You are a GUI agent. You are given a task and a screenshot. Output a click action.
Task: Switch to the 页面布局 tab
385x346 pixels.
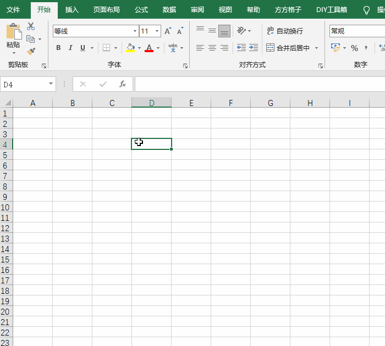(106, 10)
